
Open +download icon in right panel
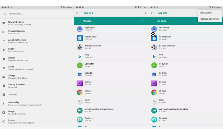click(154, 29)
